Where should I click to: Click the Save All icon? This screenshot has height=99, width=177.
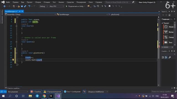(25, 6)
